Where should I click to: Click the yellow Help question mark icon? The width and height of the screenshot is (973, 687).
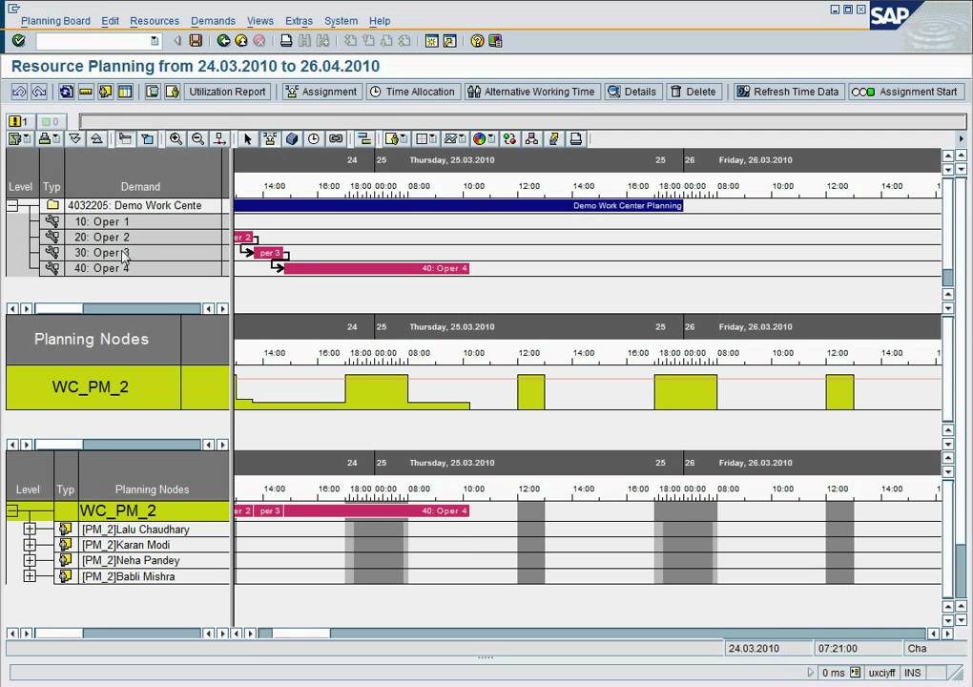pos(477,41)
